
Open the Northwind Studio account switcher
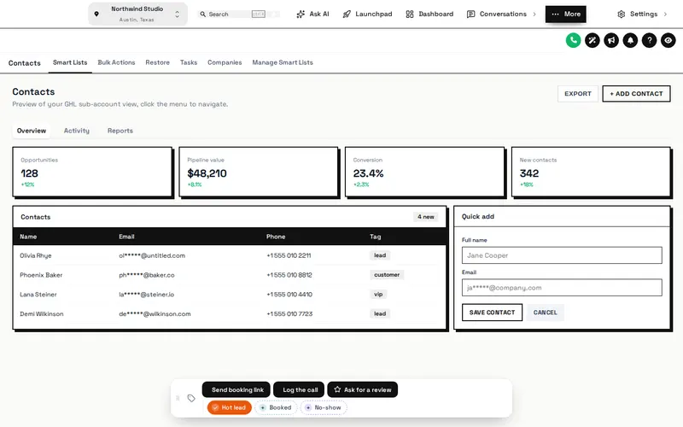137,14
